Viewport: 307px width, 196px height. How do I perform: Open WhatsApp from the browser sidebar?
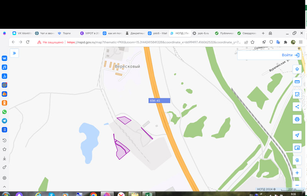[5, 112]
